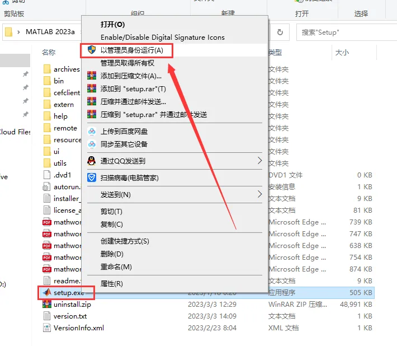Click PDF icon of the 874 KB mathworks file
The image size is (397, 346).
[x=47, y=269]
